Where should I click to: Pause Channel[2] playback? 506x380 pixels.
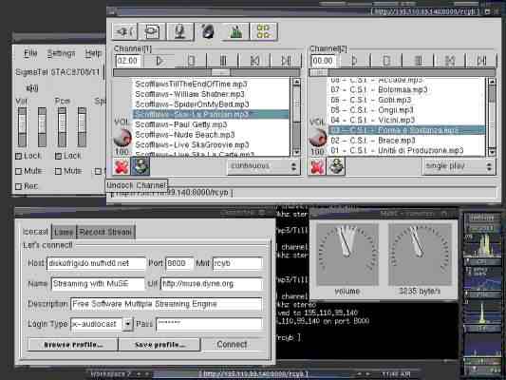click(x=419, y=61)
